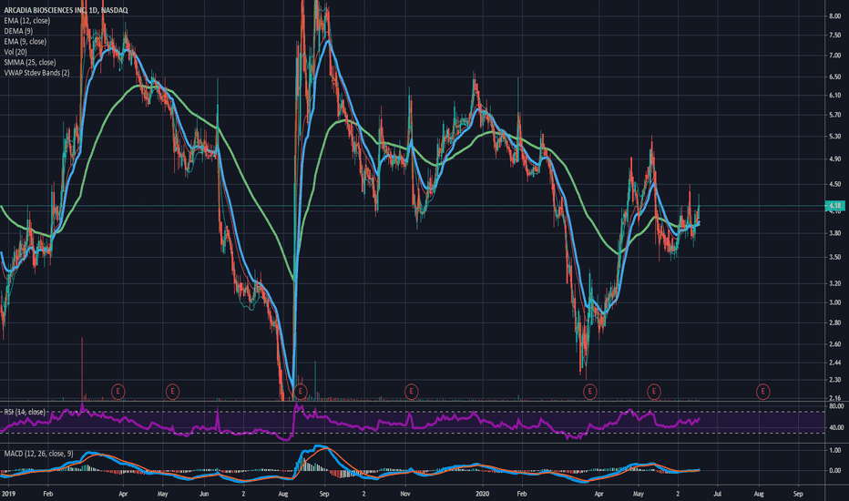Click the 2.16 price axis label
This screenshot has width=849, height=501.
tap(834, 398)
